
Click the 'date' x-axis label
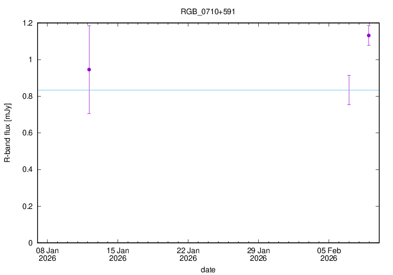tap(207, 270)
